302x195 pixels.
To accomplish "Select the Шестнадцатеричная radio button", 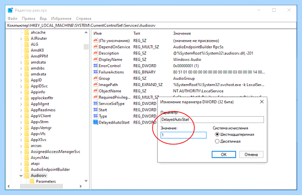I will pos(217,134).
